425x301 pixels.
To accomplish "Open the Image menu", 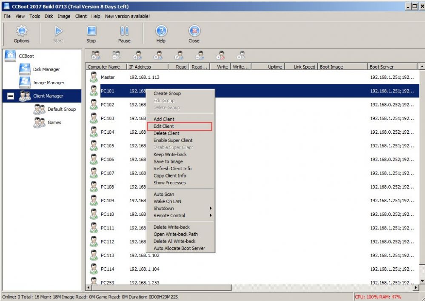I will click(64, 16).
